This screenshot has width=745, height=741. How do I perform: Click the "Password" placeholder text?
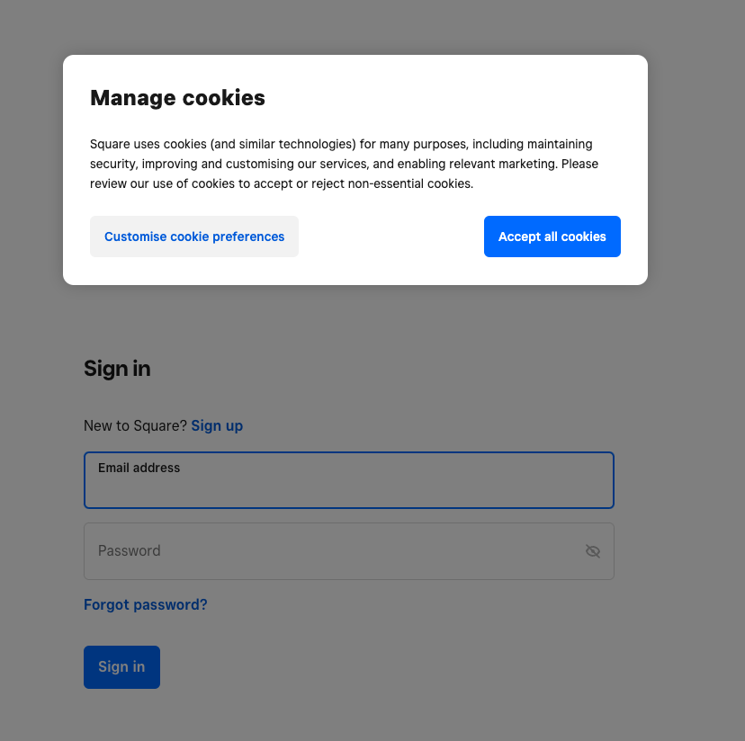coord(130,551)
